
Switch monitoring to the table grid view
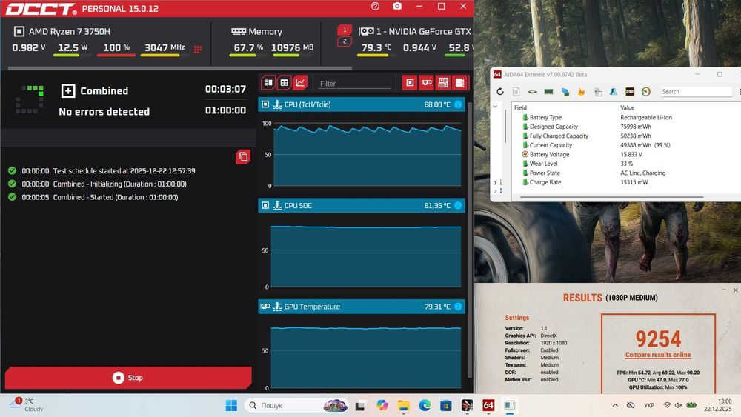[x=284, y=83]
